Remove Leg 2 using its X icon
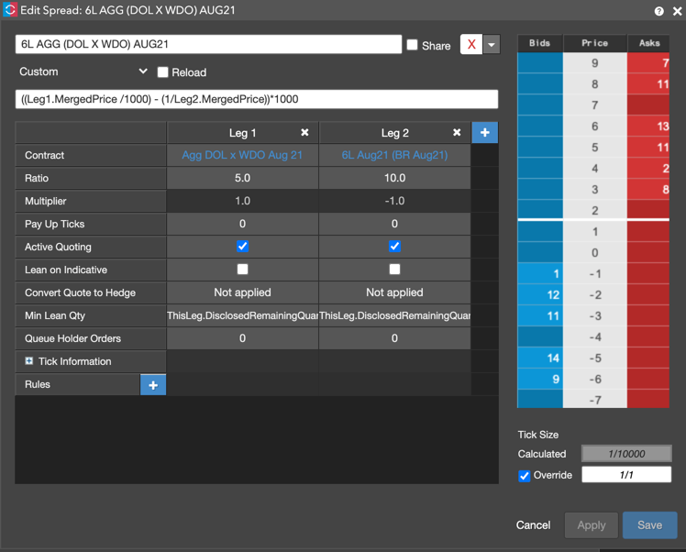 point(457,133)
